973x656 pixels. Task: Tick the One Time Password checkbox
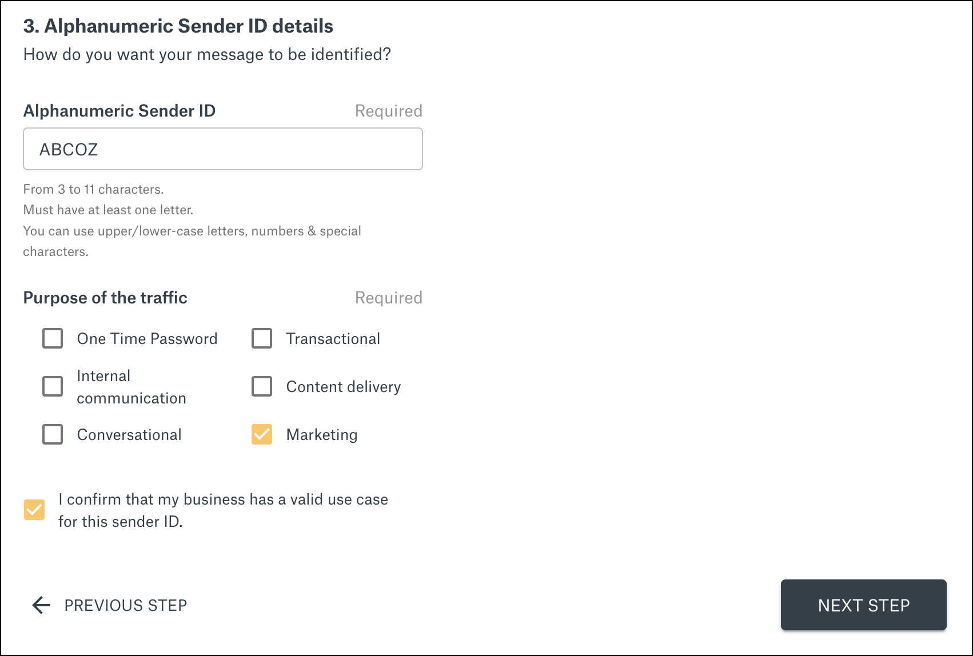[53, 338]
